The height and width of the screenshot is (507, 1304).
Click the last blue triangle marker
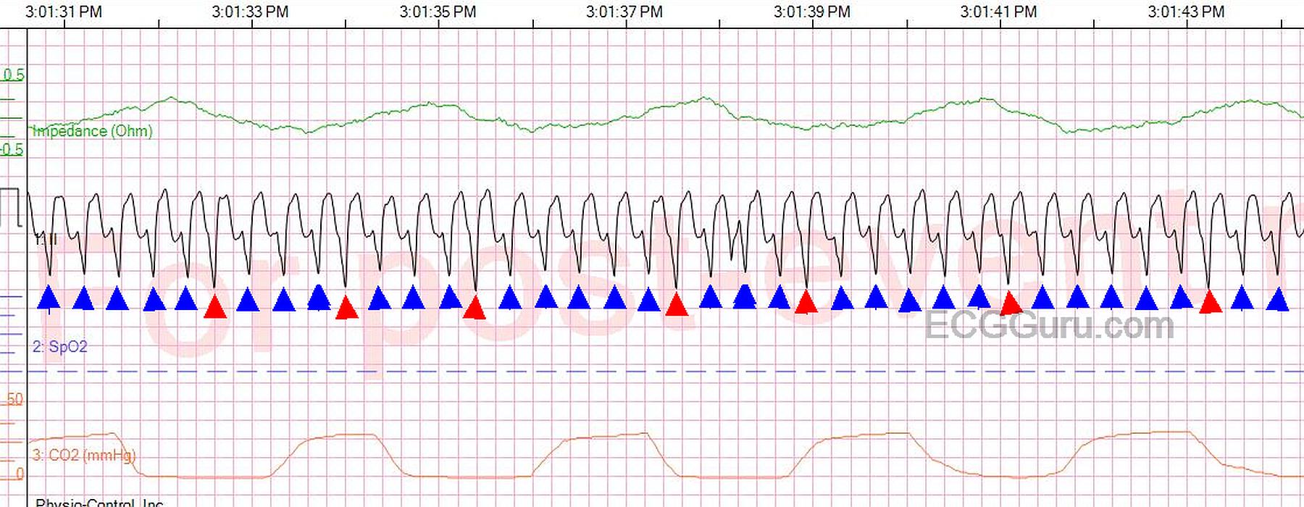(1278, 300)
